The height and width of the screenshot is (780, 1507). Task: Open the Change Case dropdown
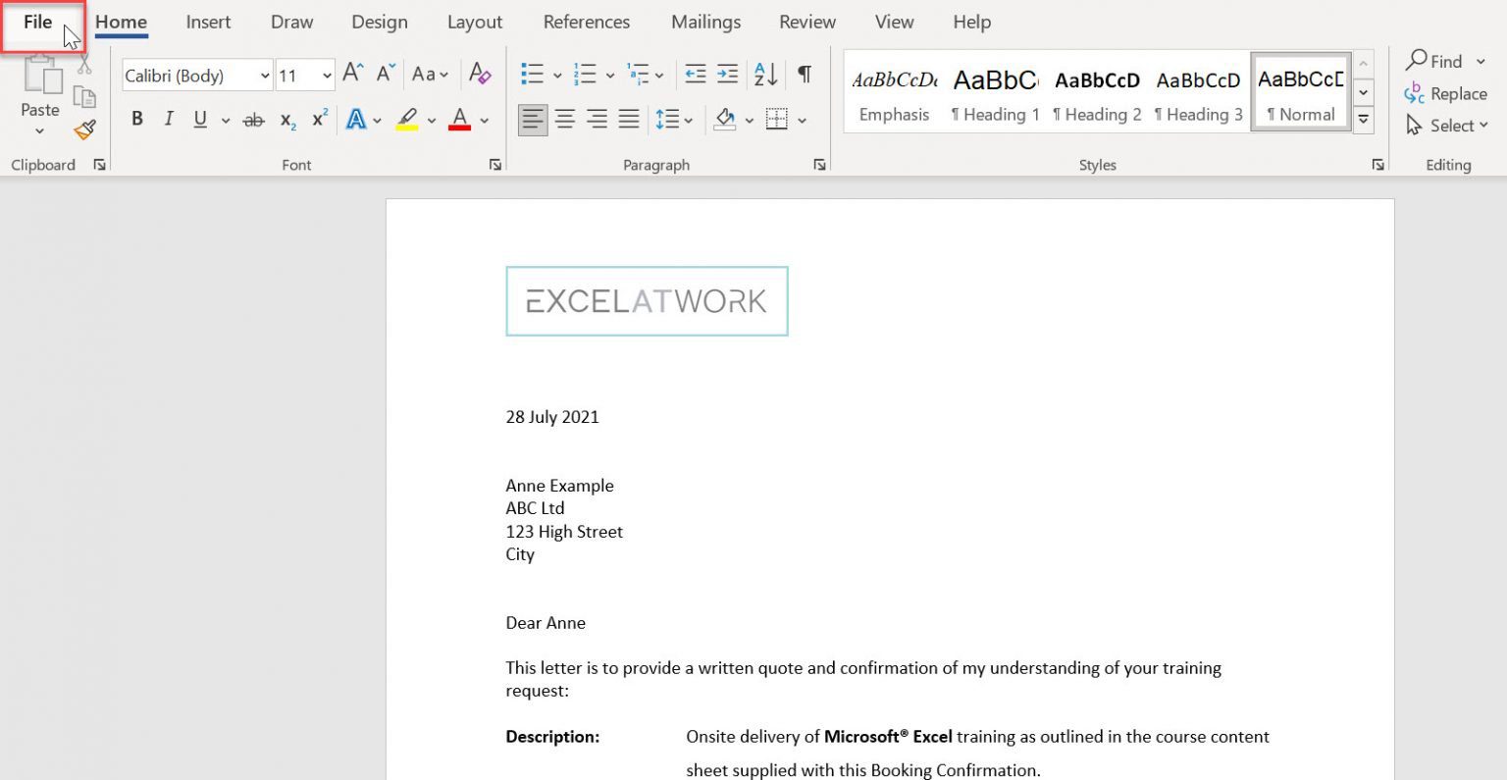[x=430, y=74]
